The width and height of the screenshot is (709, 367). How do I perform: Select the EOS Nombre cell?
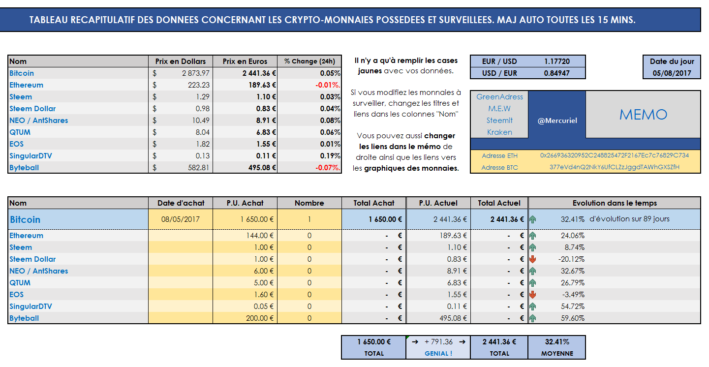309,295
